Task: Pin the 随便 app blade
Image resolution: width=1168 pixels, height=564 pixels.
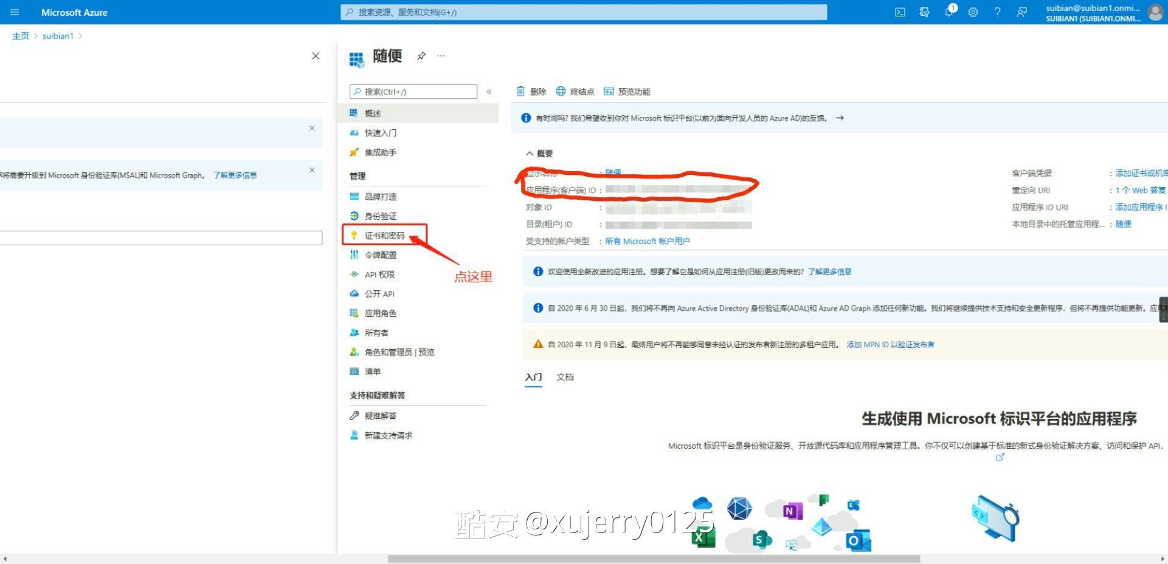Action: 421,56
